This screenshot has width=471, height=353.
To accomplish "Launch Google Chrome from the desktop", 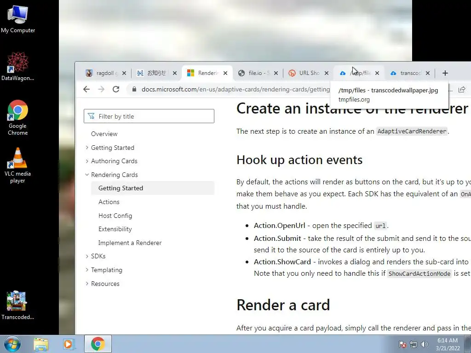I will [18, 118].
